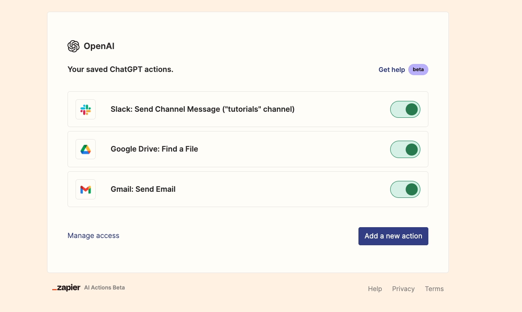Turn off the Google Drive Find a File toggle
Screen dimensions: 522x312
point(405,149)
